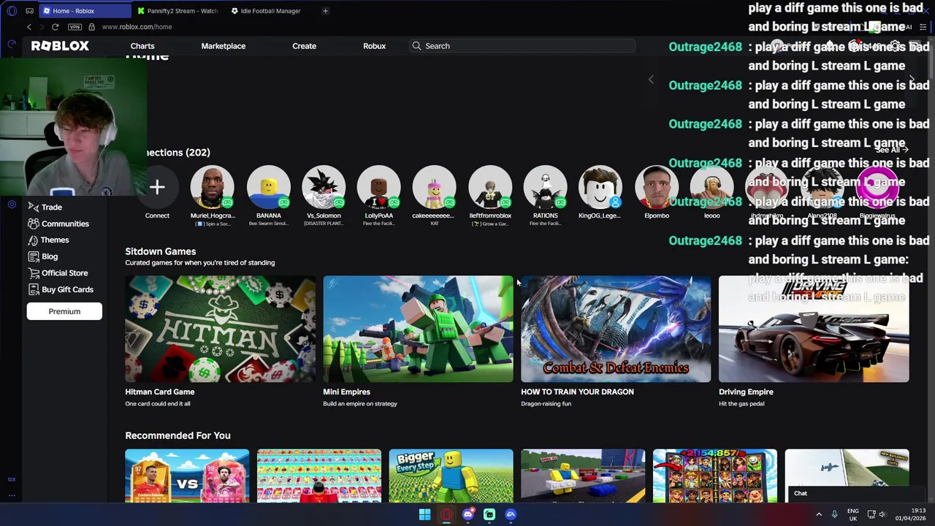The width and height of the screenshot is (935, 526).
Task: Open BANANA friend avatar
Action: 268,188
